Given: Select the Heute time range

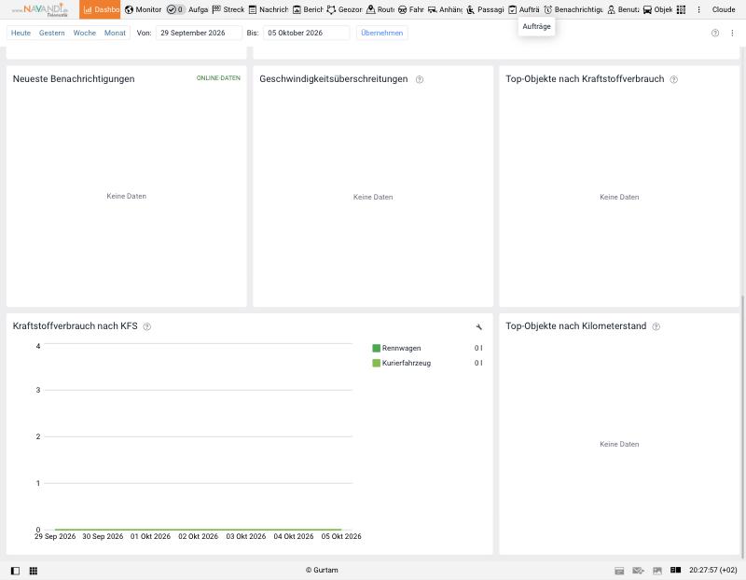Looking at the screenshot, I should coord(21,33).
